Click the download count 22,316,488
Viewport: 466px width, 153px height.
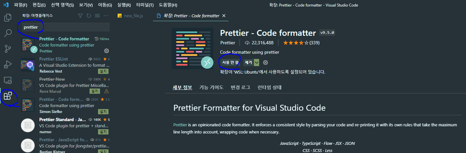pyautogui.click(x=259, y=43)
